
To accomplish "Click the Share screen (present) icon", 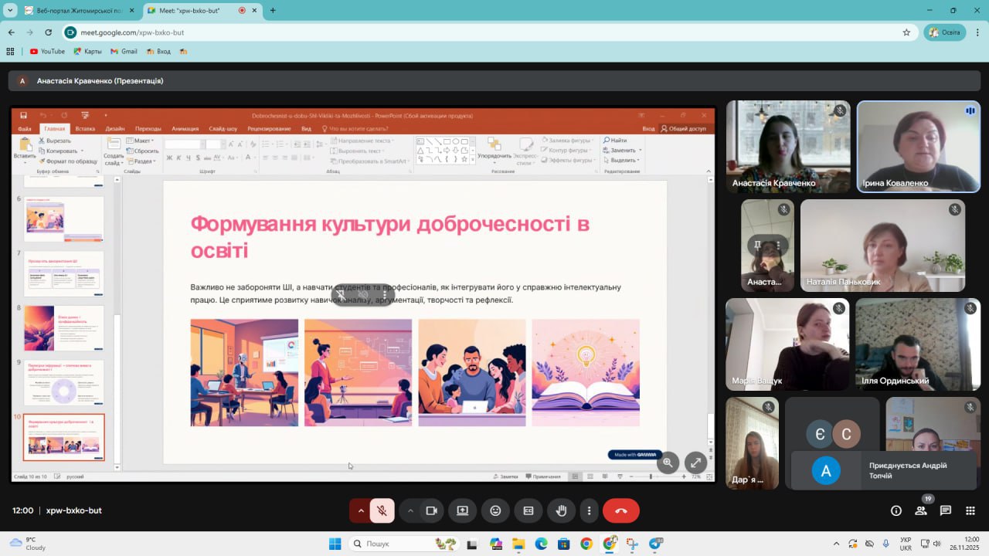I will 462,510.
